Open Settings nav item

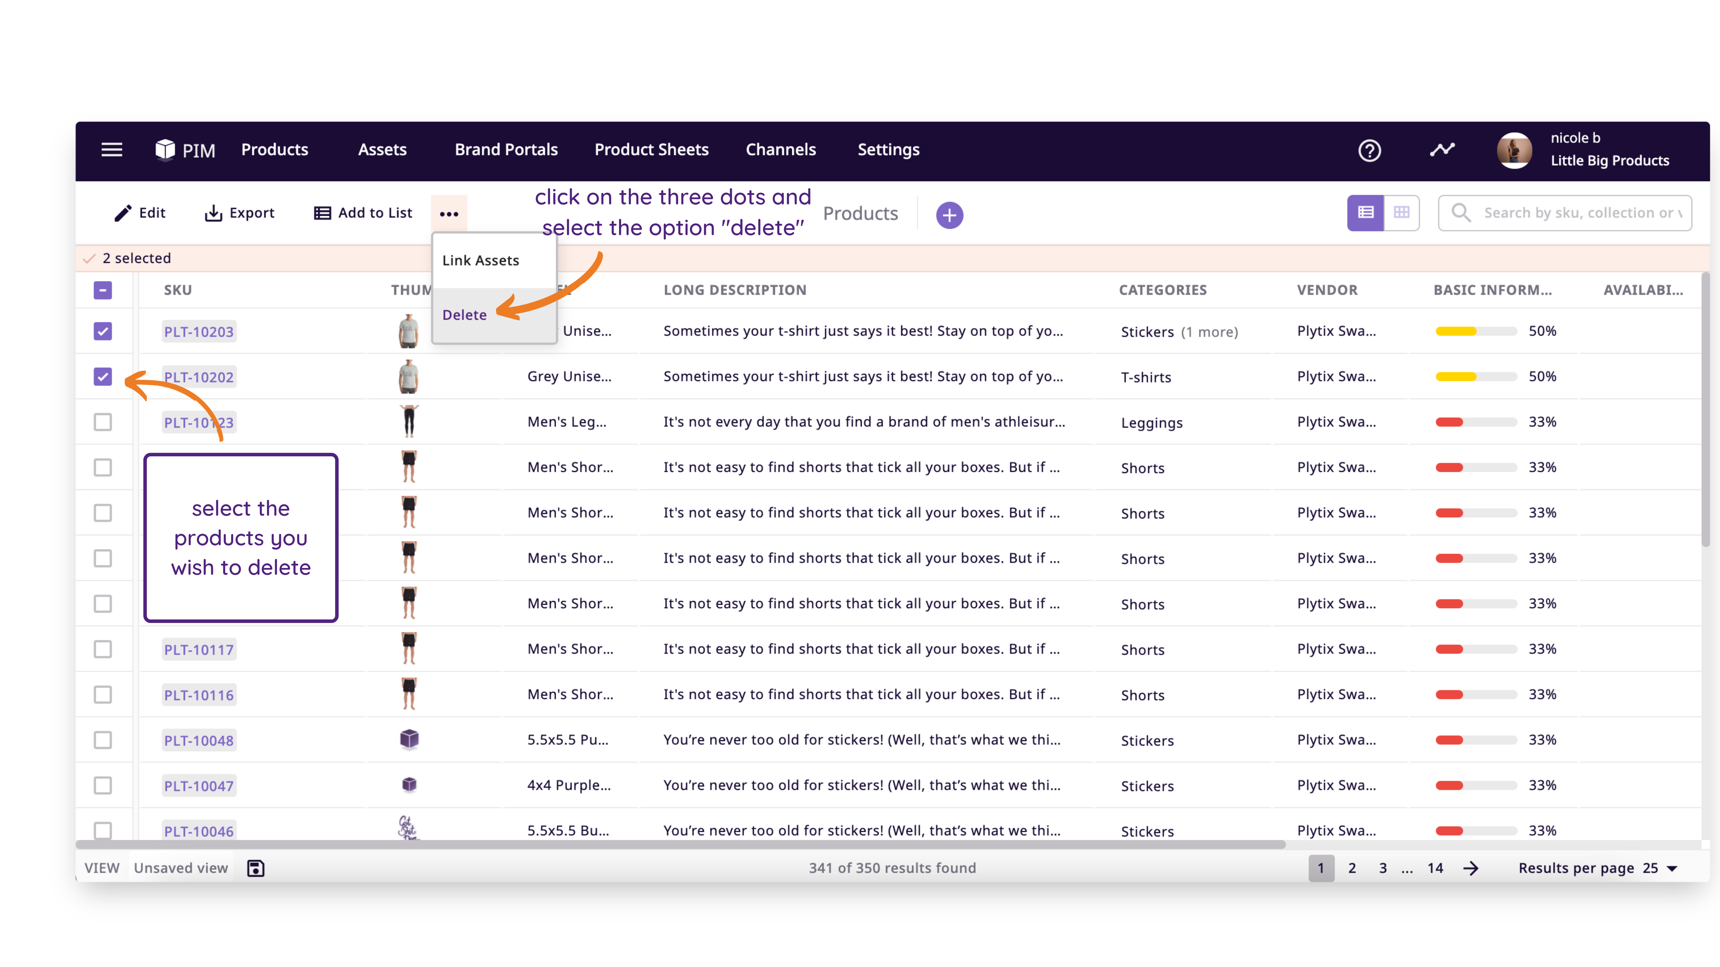coord(888,150)
